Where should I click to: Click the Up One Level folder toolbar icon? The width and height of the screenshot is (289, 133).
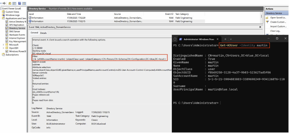coord(10,3)
